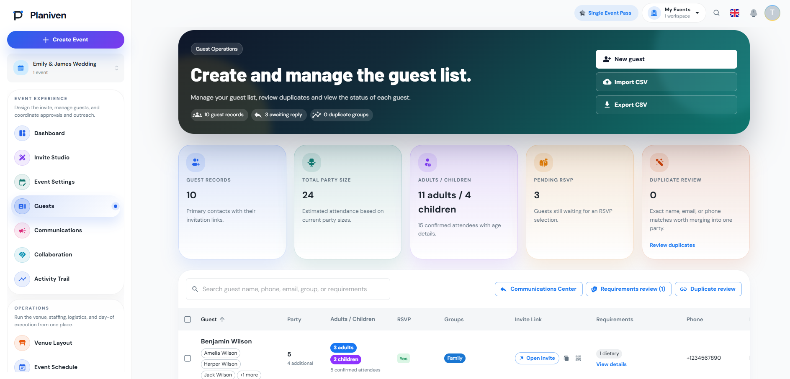Click the Venue Layout sidebar icon

pos(22,343)
